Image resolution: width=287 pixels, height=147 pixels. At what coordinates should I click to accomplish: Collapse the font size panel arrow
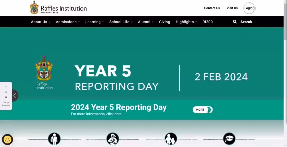pyautogui.click(x=15, y=95)
